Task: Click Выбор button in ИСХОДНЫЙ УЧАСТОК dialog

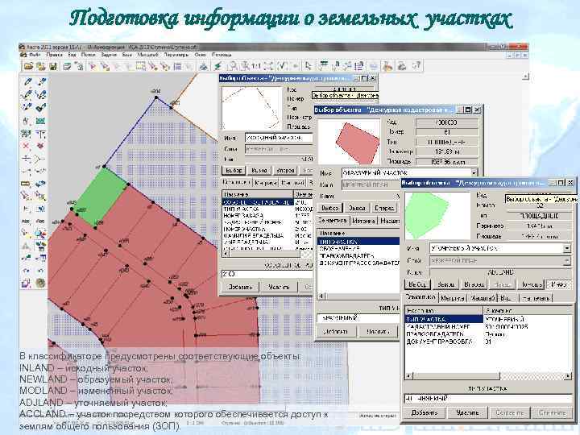Action: pyautogui.click(x=234, y=171)
